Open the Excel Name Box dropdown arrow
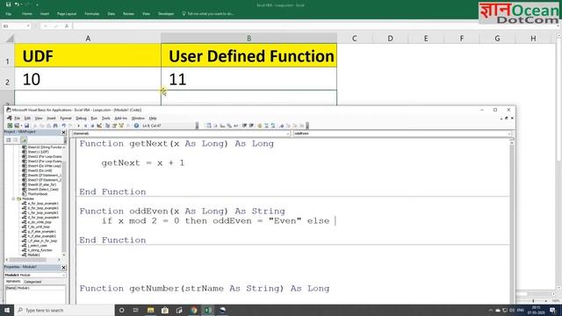This screenshot has width=562, height=316. point(28,26)
